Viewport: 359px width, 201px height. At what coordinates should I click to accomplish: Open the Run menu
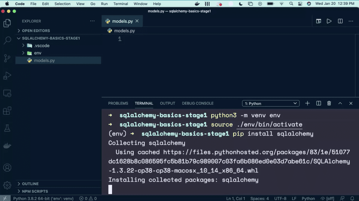(x=105, y=4)
